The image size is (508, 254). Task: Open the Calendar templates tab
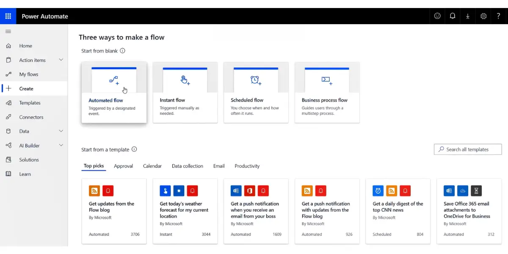click(152, 166)
